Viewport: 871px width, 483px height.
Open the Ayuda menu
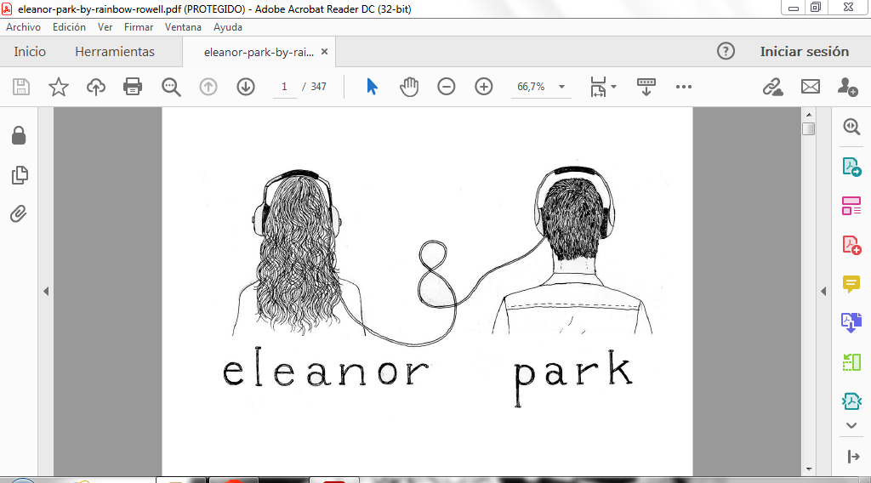point(228,26)
